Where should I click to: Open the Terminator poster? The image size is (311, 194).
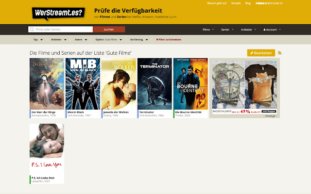coord(155,84)
